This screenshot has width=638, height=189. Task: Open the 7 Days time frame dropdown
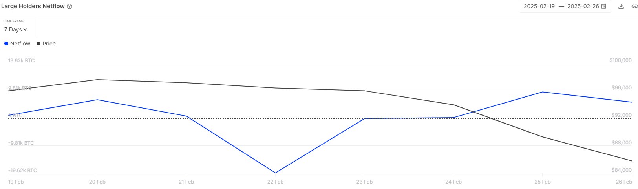(16, 29)
